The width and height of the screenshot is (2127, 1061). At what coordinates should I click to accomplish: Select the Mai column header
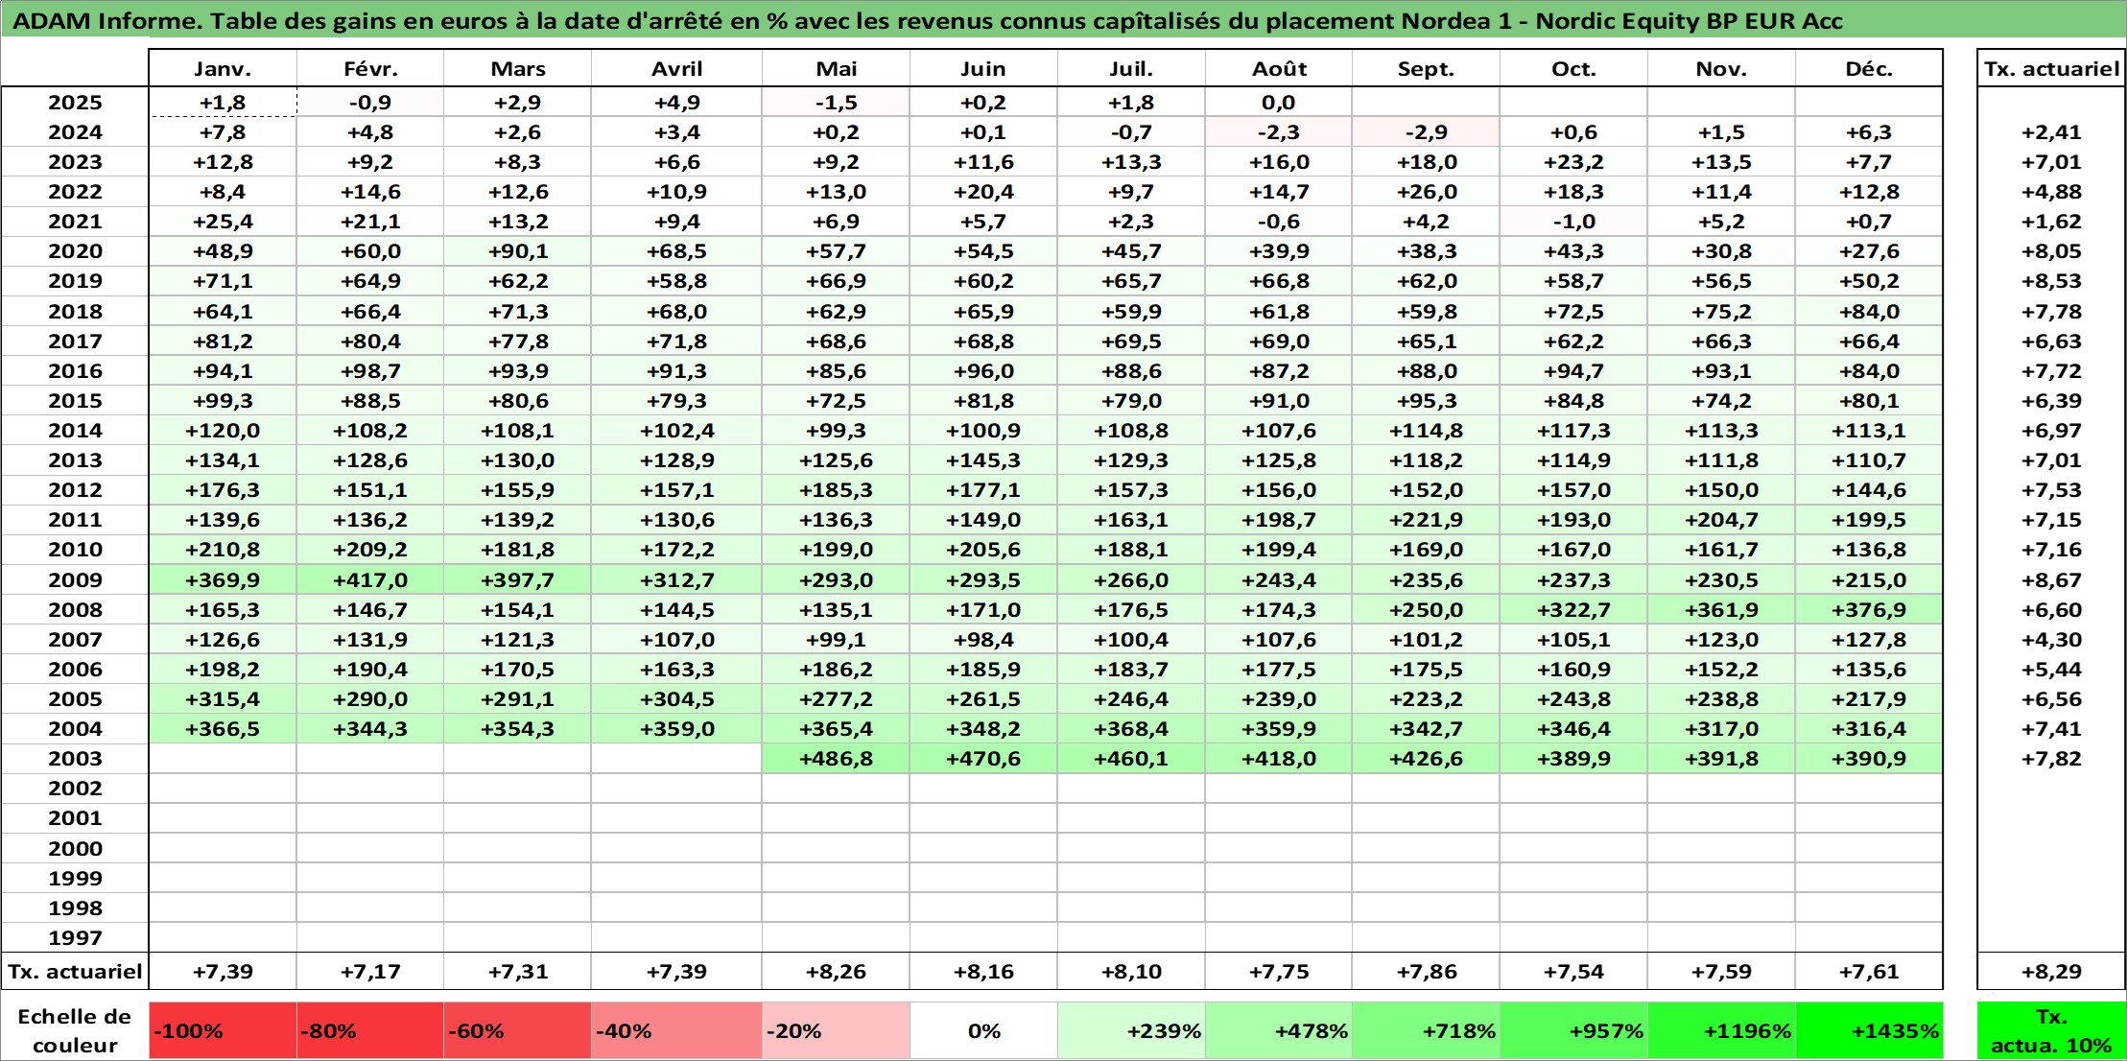(836, 69)
